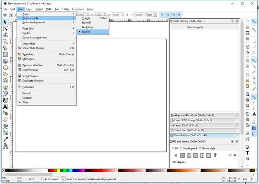Image resolution: width=259 pixels, height=184 pixels.
Task: Select the Connector tool
Action: coord(5,146)
